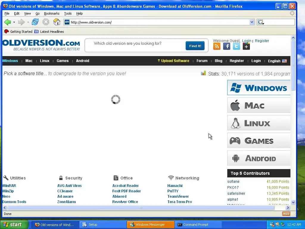Open the TeamViewer link
This screenshot has width=305, height=229.
(x=178, y=196)
